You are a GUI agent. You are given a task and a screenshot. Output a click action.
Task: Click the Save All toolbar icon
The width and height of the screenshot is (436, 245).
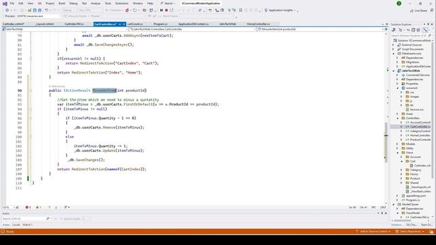(40, 10)
